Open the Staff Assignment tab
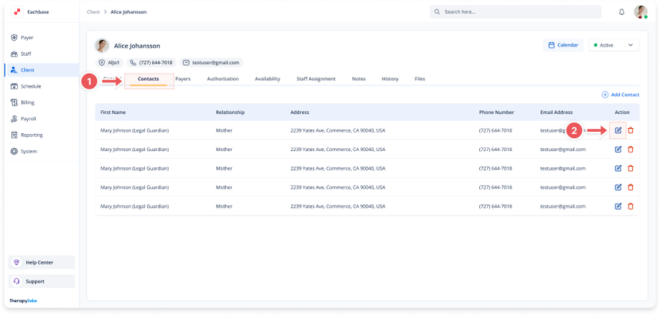The image size is (660, 315). [316, 79]
